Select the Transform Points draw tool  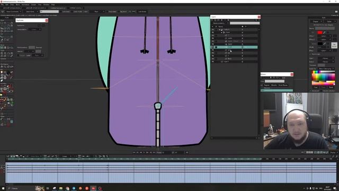click(x=5, y=23)
